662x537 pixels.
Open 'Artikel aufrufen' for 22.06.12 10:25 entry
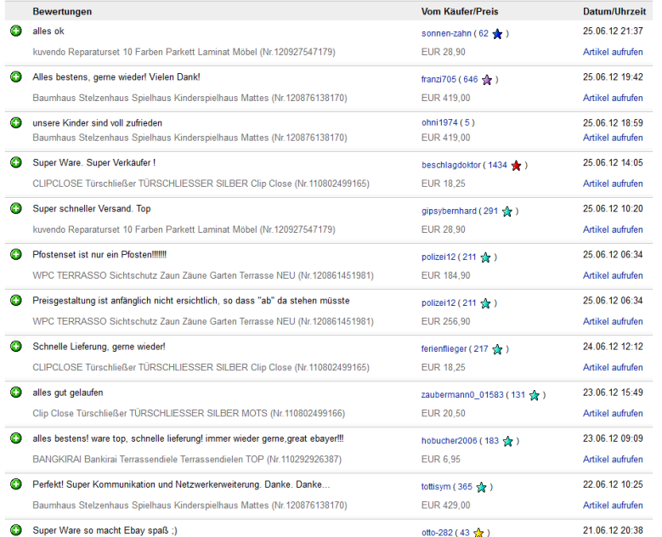(x=613, y=506)
